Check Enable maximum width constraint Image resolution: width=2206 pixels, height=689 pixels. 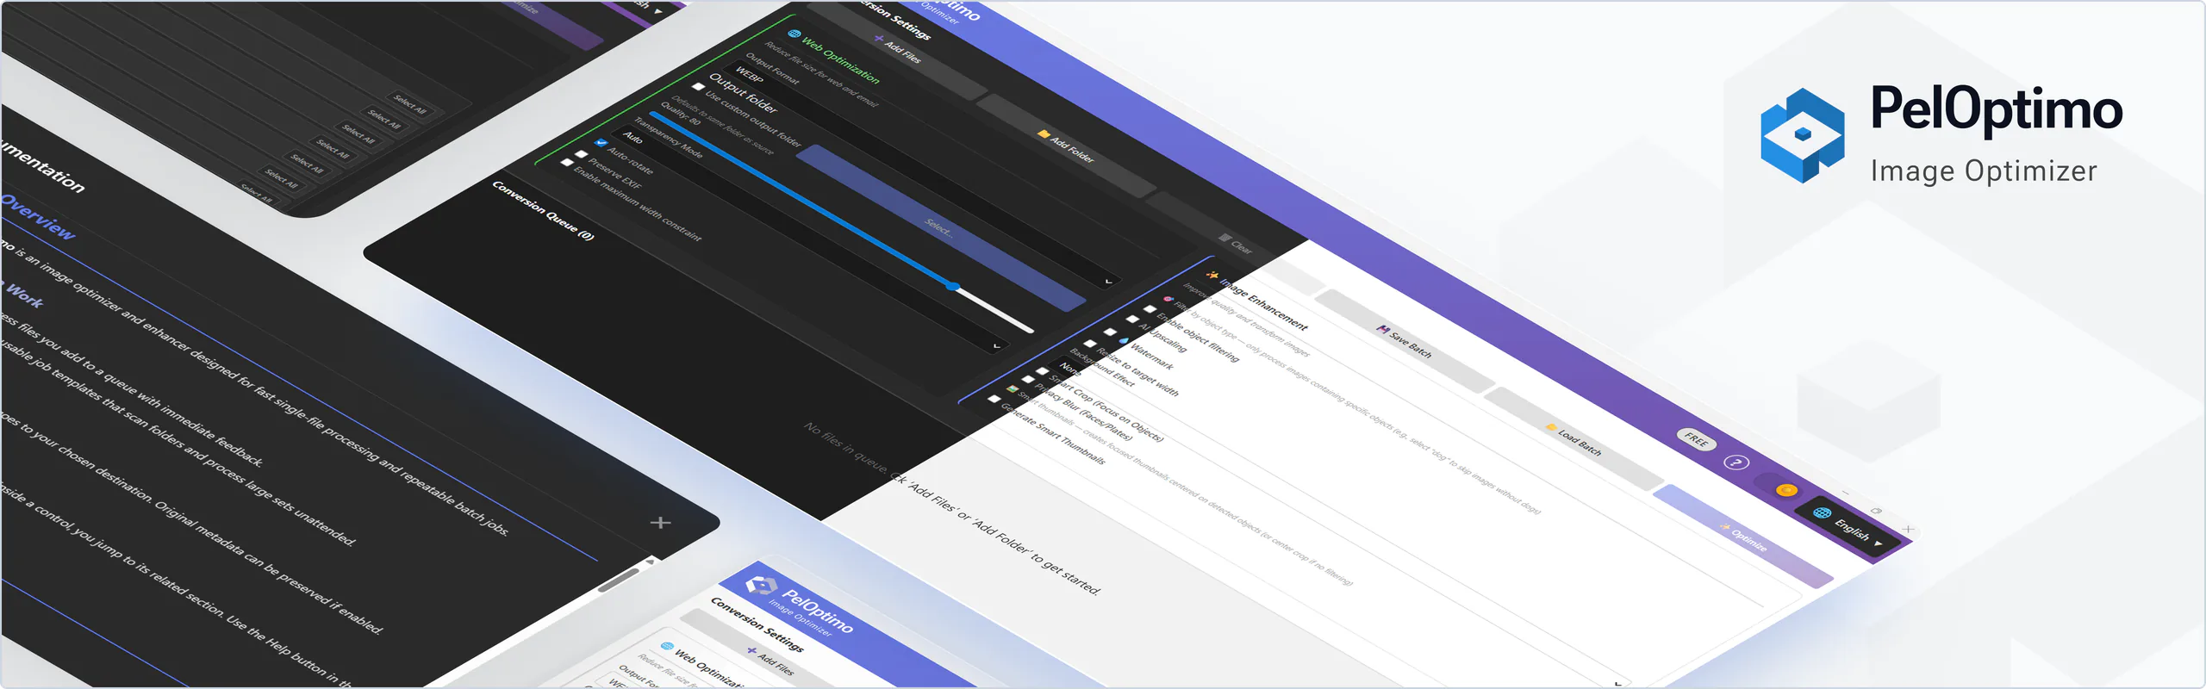(567, 162)
